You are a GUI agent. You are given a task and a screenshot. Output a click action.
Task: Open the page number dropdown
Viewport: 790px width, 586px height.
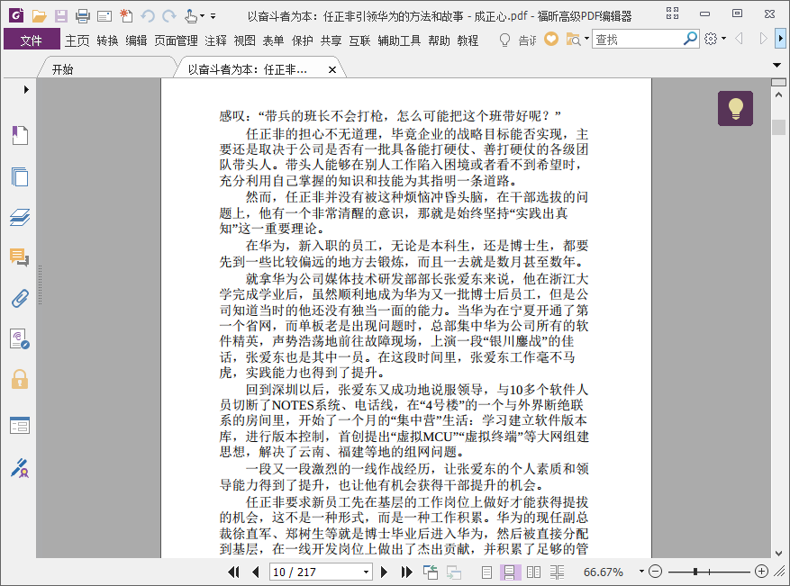point(367,572)
